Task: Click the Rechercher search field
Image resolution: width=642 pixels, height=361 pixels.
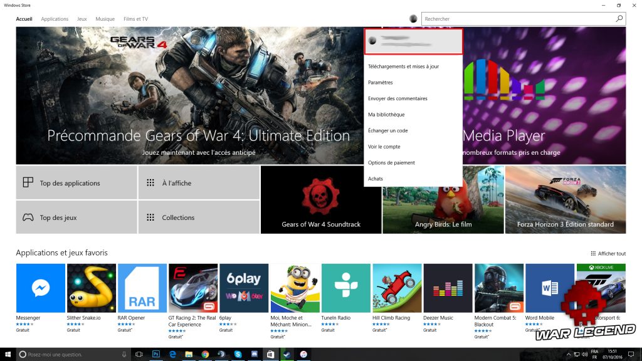Action: (517, 19)
